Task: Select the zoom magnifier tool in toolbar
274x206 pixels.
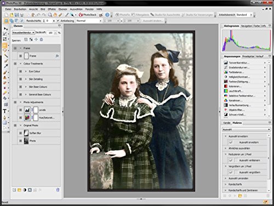Action: coord(50,15)
